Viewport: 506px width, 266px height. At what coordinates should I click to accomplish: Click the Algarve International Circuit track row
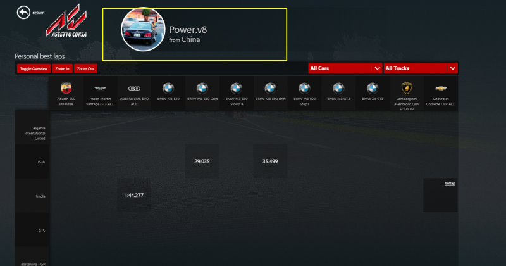tap(32, 127)
